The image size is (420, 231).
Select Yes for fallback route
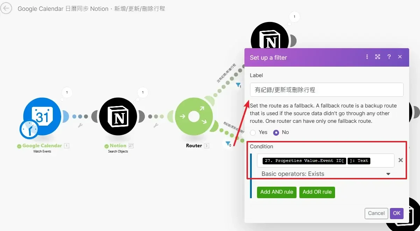click(253, 133)
